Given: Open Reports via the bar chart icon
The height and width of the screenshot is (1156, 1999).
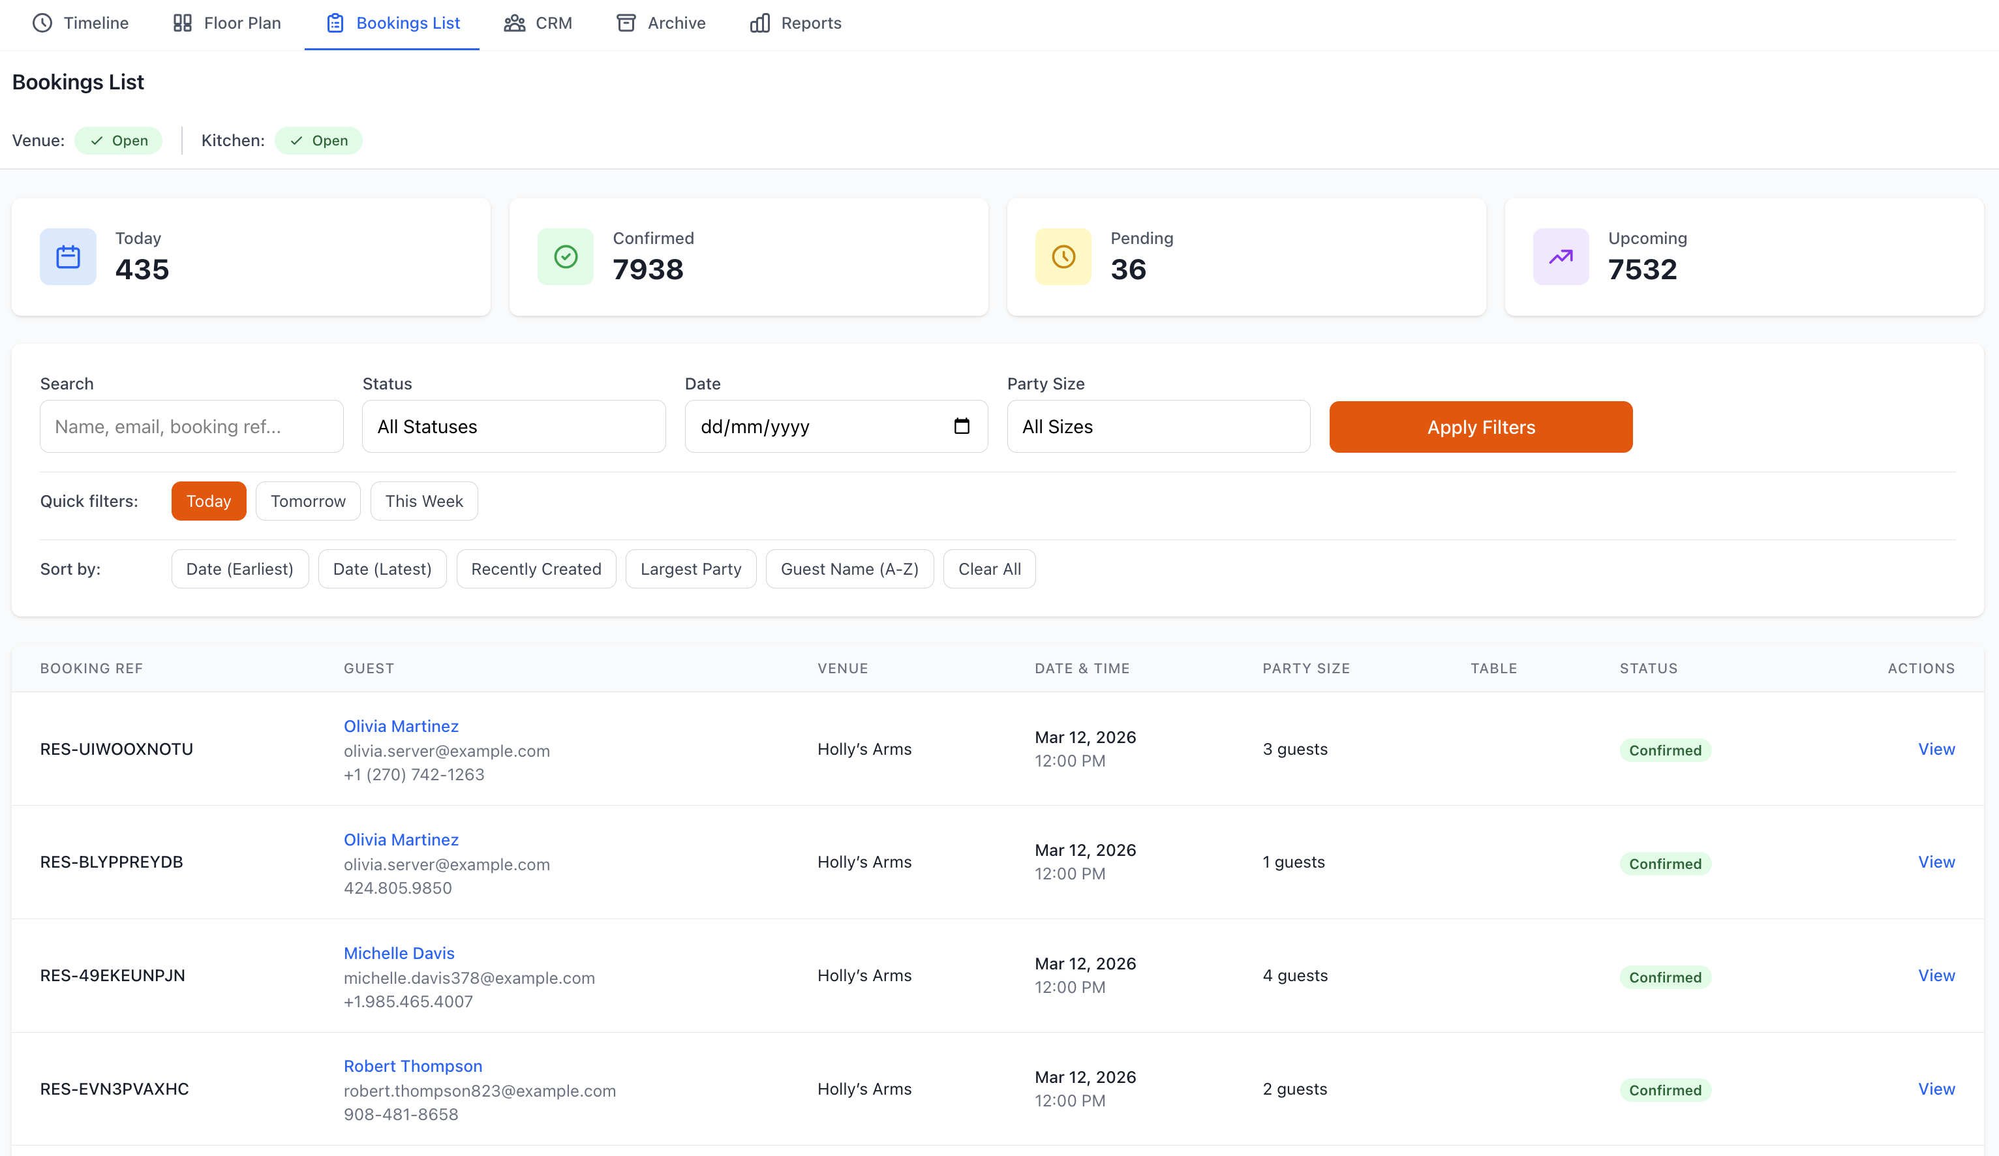Looking at the screenshot, I should 759,23.
